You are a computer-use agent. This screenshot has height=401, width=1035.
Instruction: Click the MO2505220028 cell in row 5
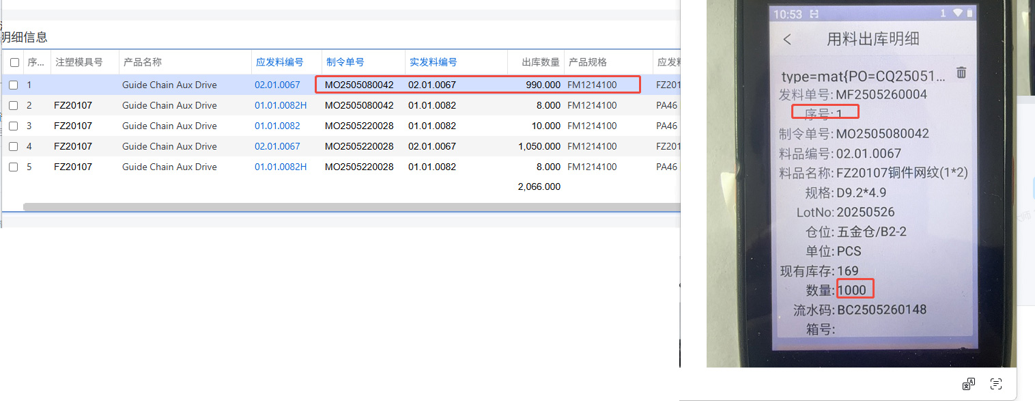359,167
